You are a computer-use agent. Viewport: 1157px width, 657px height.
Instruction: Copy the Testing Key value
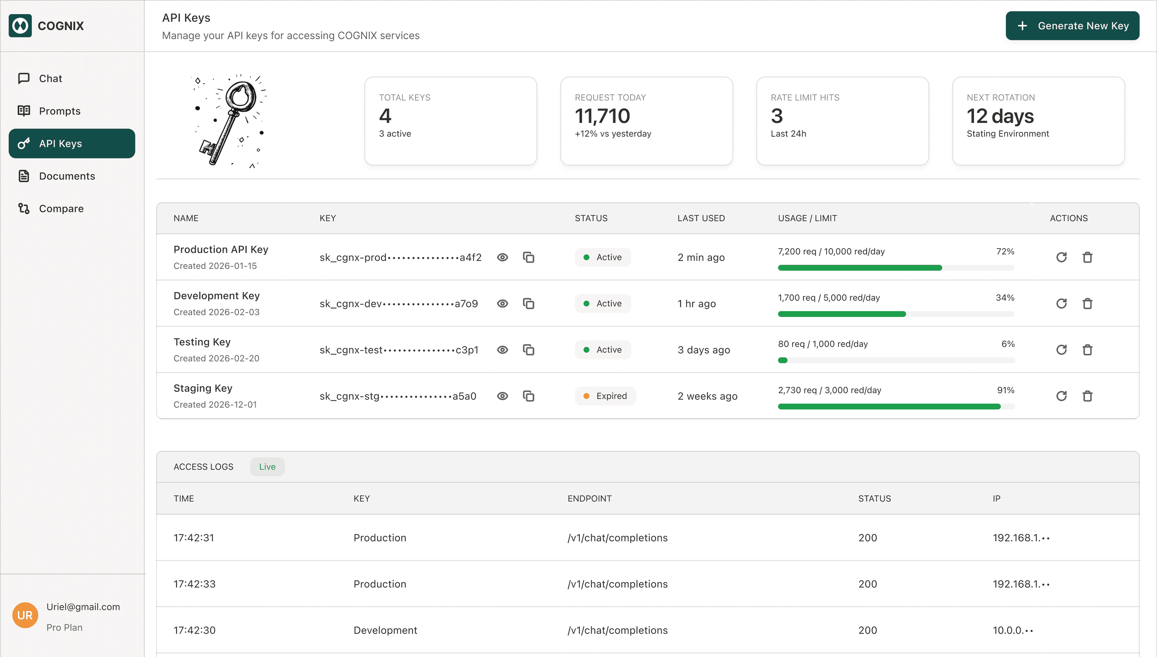(528, 350)
